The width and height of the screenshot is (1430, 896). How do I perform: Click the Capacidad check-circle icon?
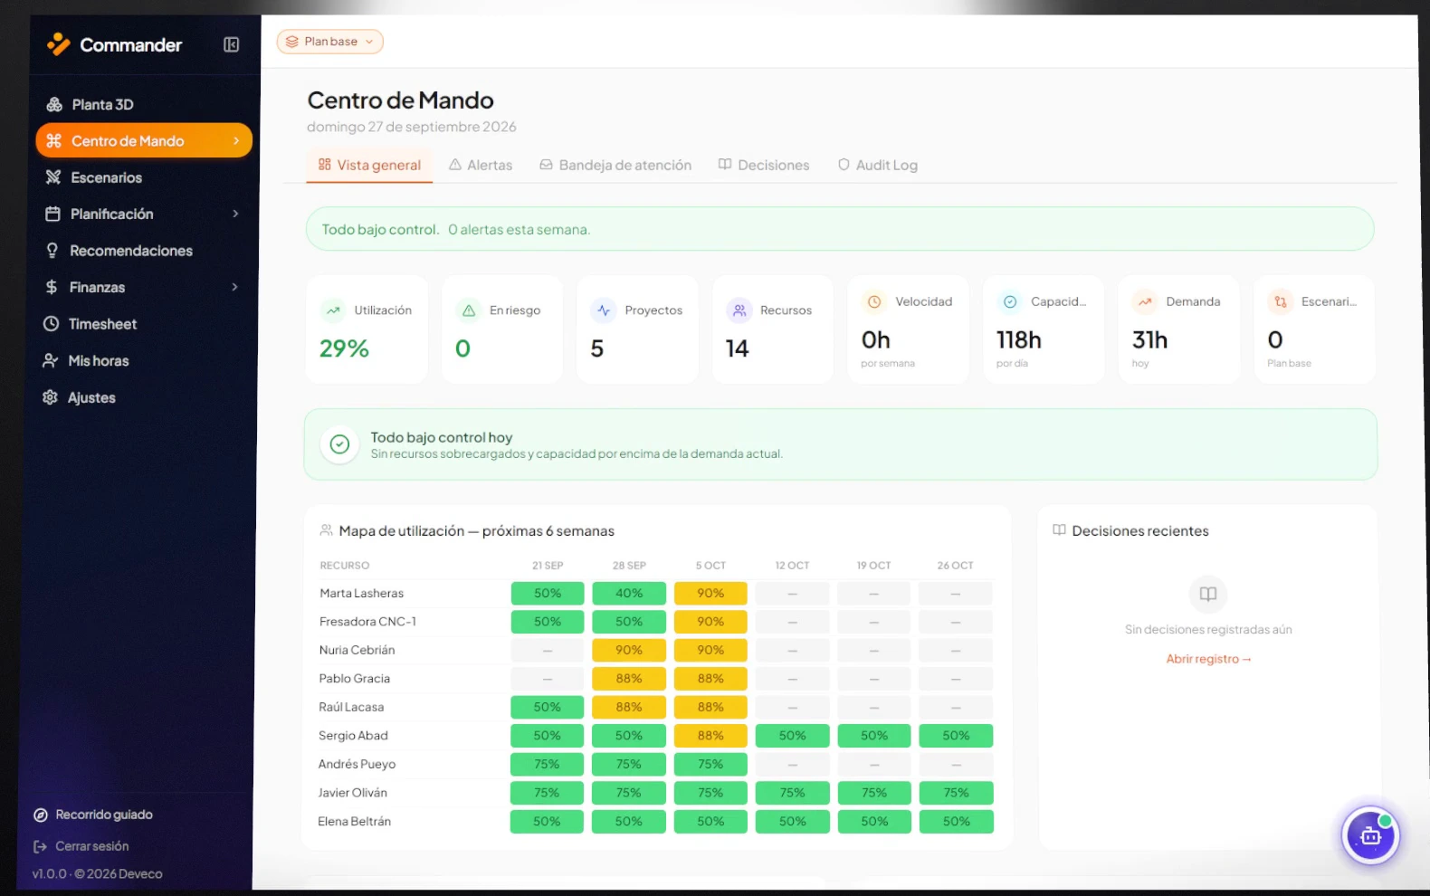coord(1010,301)
